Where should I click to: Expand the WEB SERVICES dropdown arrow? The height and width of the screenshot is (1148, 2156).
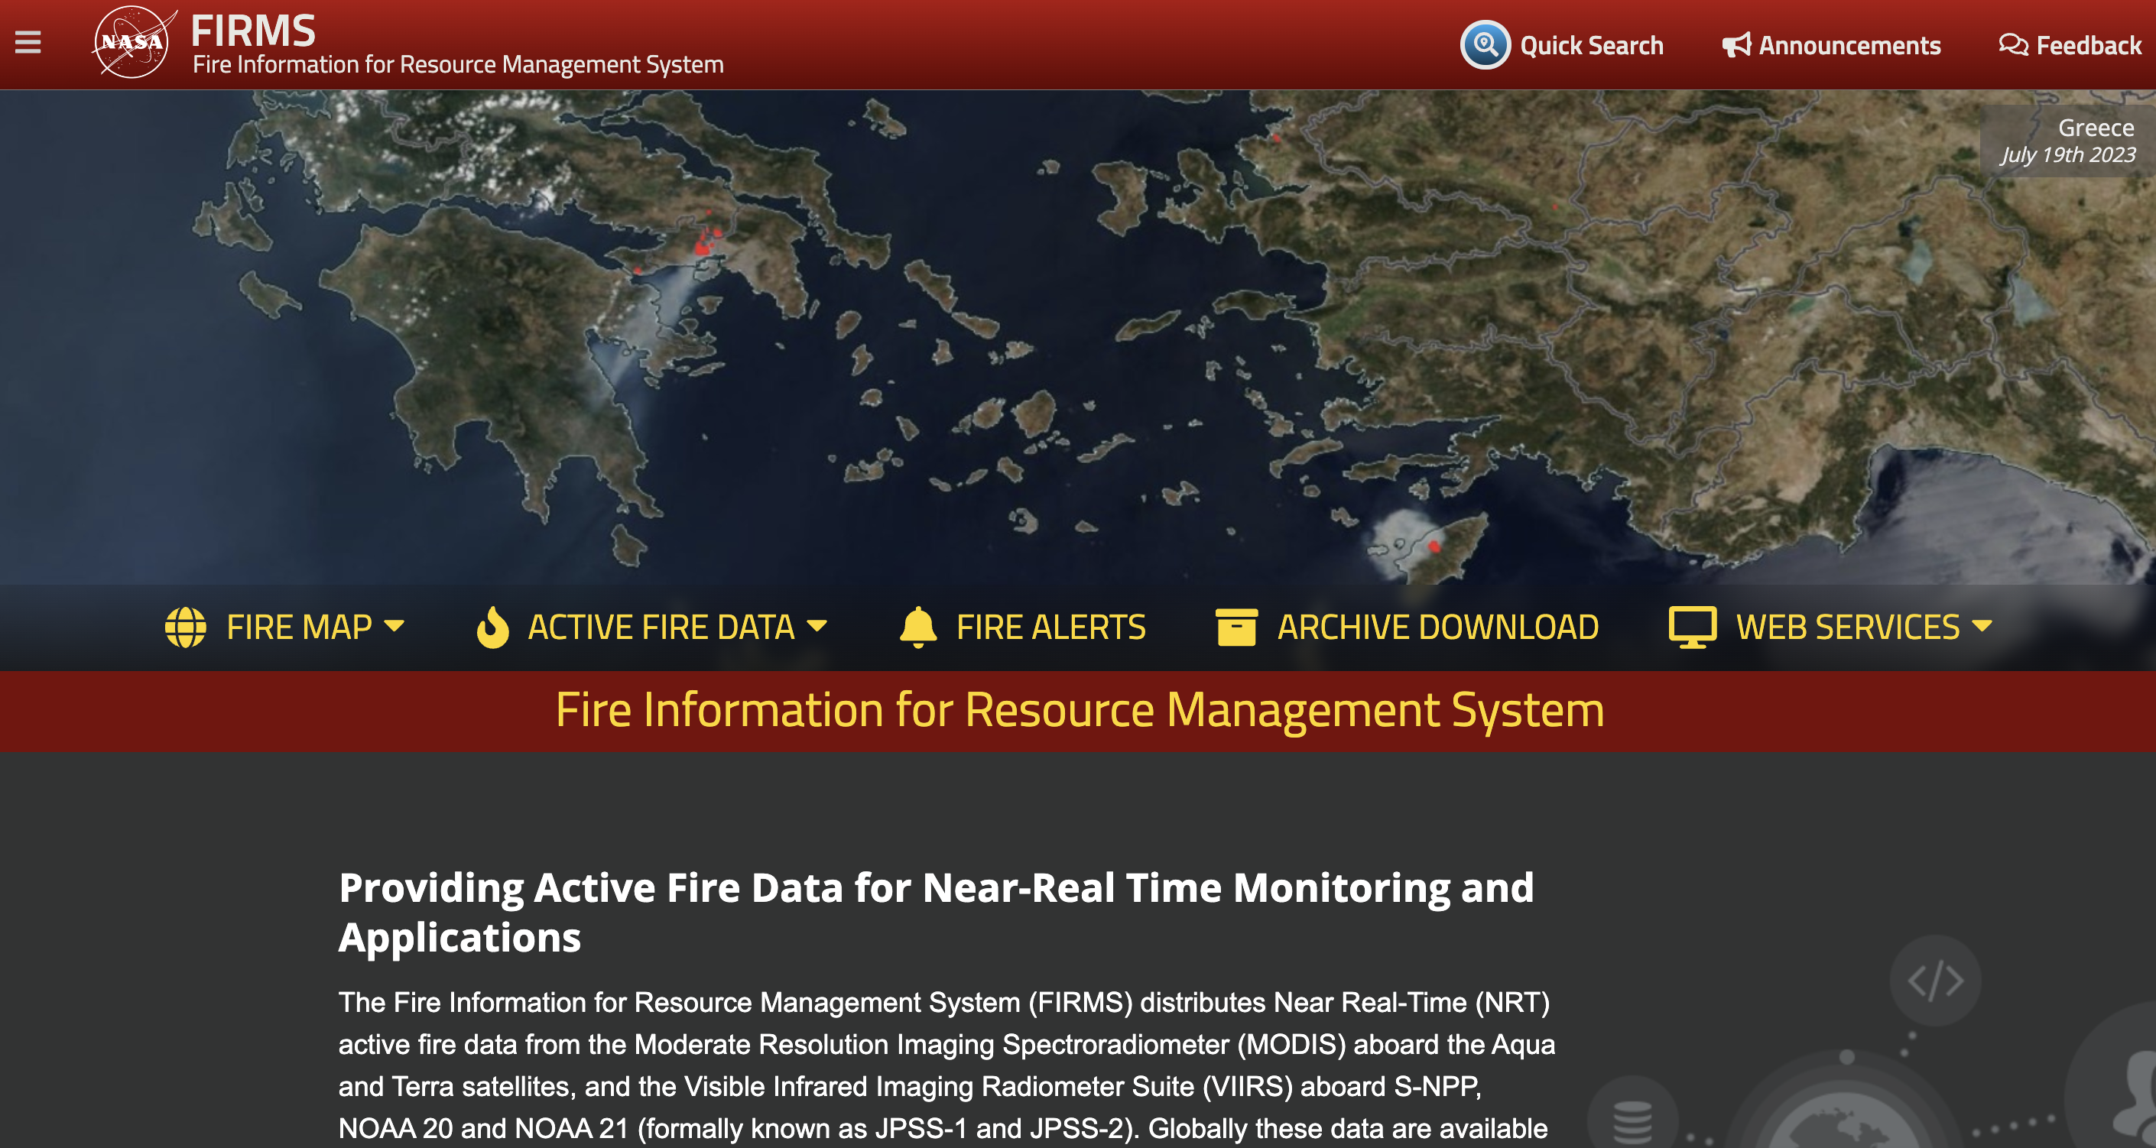coord(1982,626)
